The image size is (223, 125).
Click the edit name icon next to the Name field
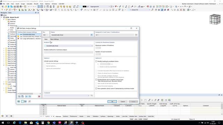tap(92, 35)
